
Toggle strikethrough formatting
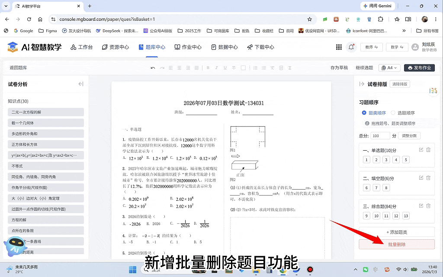pyautogui.click(x=234, y=68)
